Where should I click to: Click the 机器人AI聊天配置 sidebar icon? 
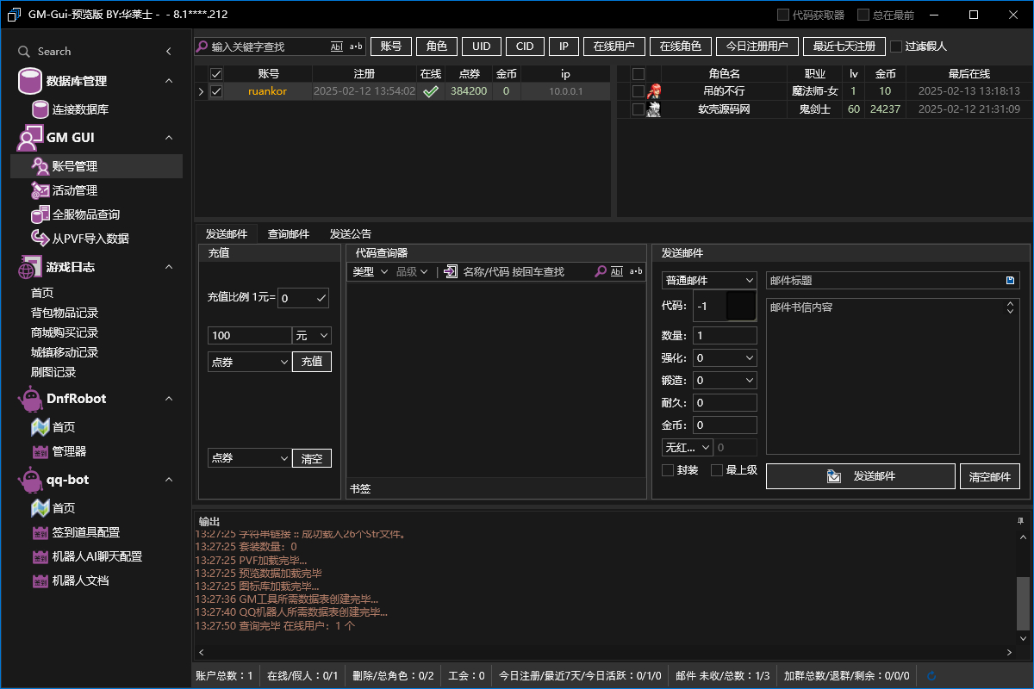click(40, 556)
